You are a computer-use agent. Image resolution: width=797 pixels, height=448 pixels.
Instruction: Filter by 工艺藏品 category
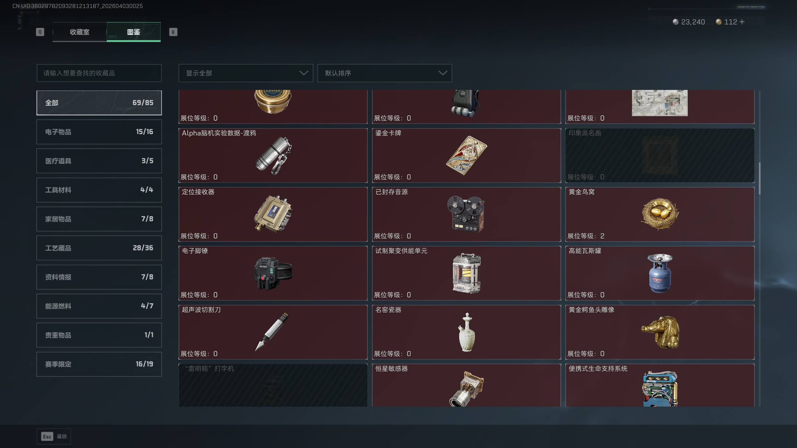(x=99, y=248)
